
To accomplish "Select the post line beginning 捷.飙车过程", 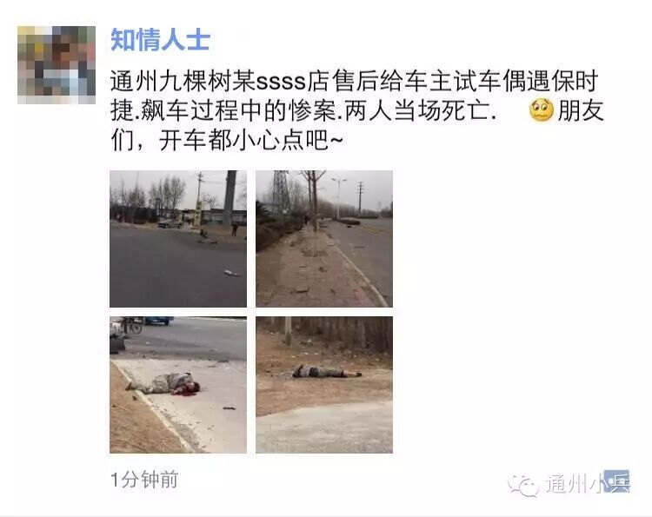I will pyautogui.click(x=357, y=110).
